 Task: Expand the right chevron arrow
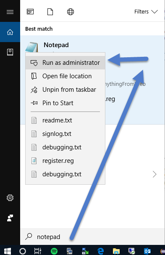pos(155,174)
